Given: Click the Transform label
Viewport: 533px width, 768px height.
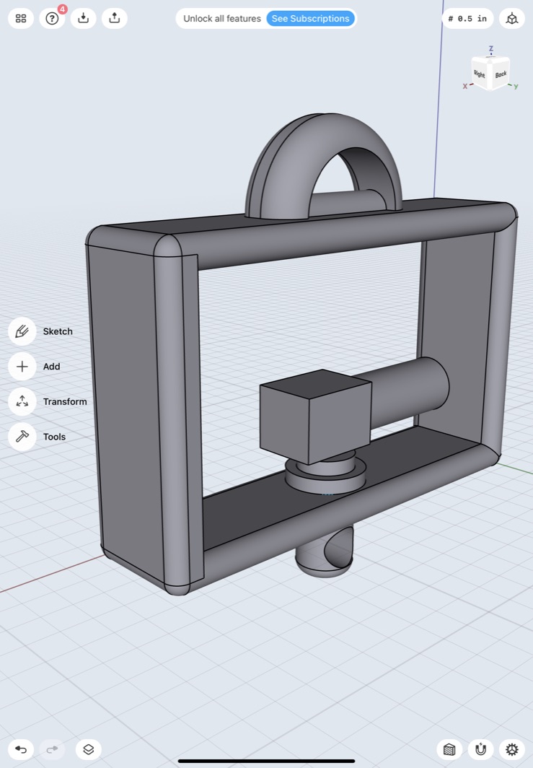Looking at the screenshot, I should (x=65, y=401).
